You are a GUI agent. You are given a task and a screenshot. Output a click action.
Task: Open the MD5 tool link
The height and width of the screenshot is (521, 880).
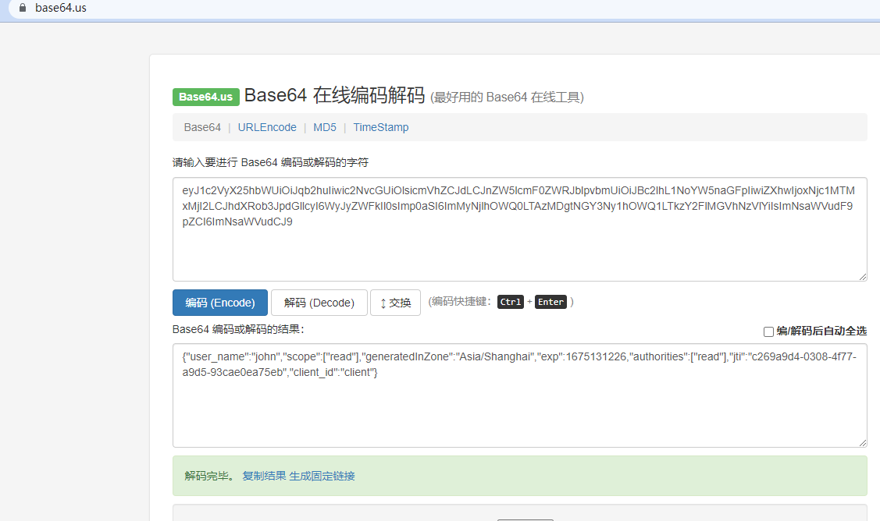(325, 127)
